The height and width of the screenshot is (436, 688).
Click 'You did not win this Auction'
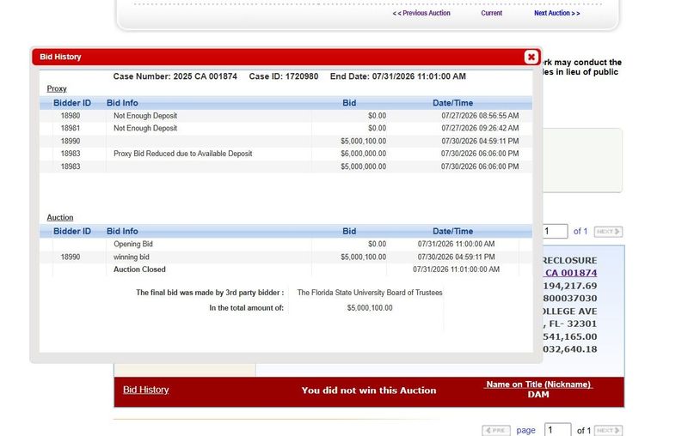(x=369, y=390)
